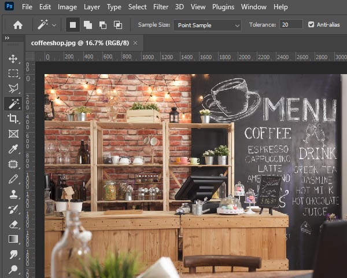Switch to Subtract from selection mode
This screenshot has width=347, height=278.
[x=103, y=25]
